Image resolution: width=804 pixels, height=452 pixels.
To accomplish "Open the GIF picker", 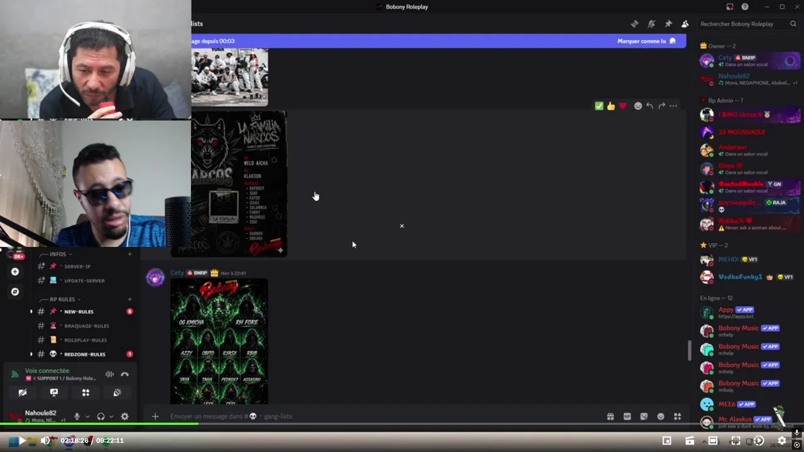I will pos(627,416).
